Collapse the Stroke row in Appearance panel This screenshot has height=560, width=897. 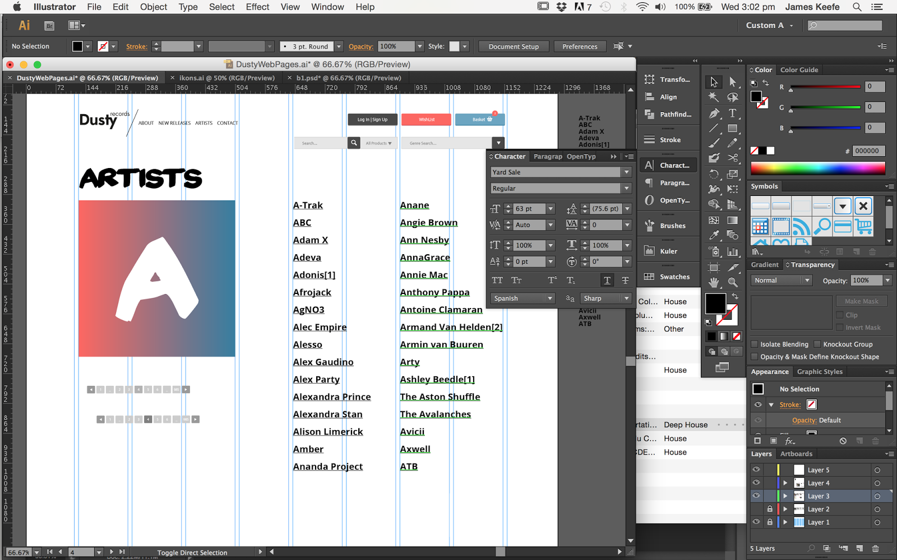771,404
